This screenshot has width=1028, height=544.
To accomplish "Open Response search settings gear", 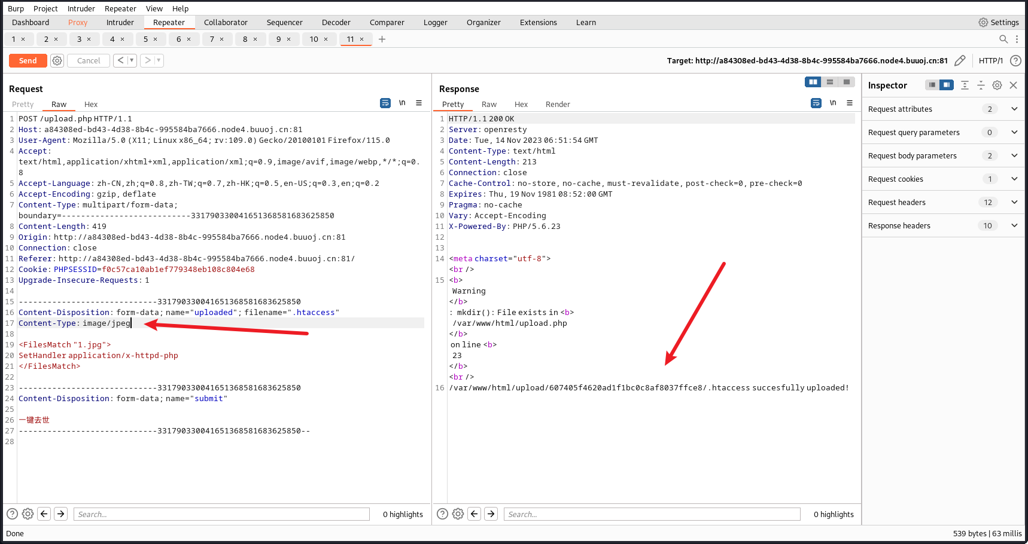I will [x=458, y=514].
